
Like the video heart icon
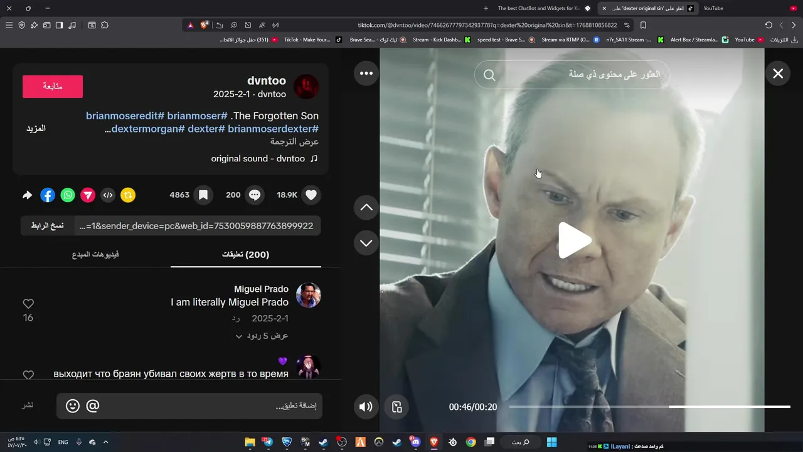311,195
